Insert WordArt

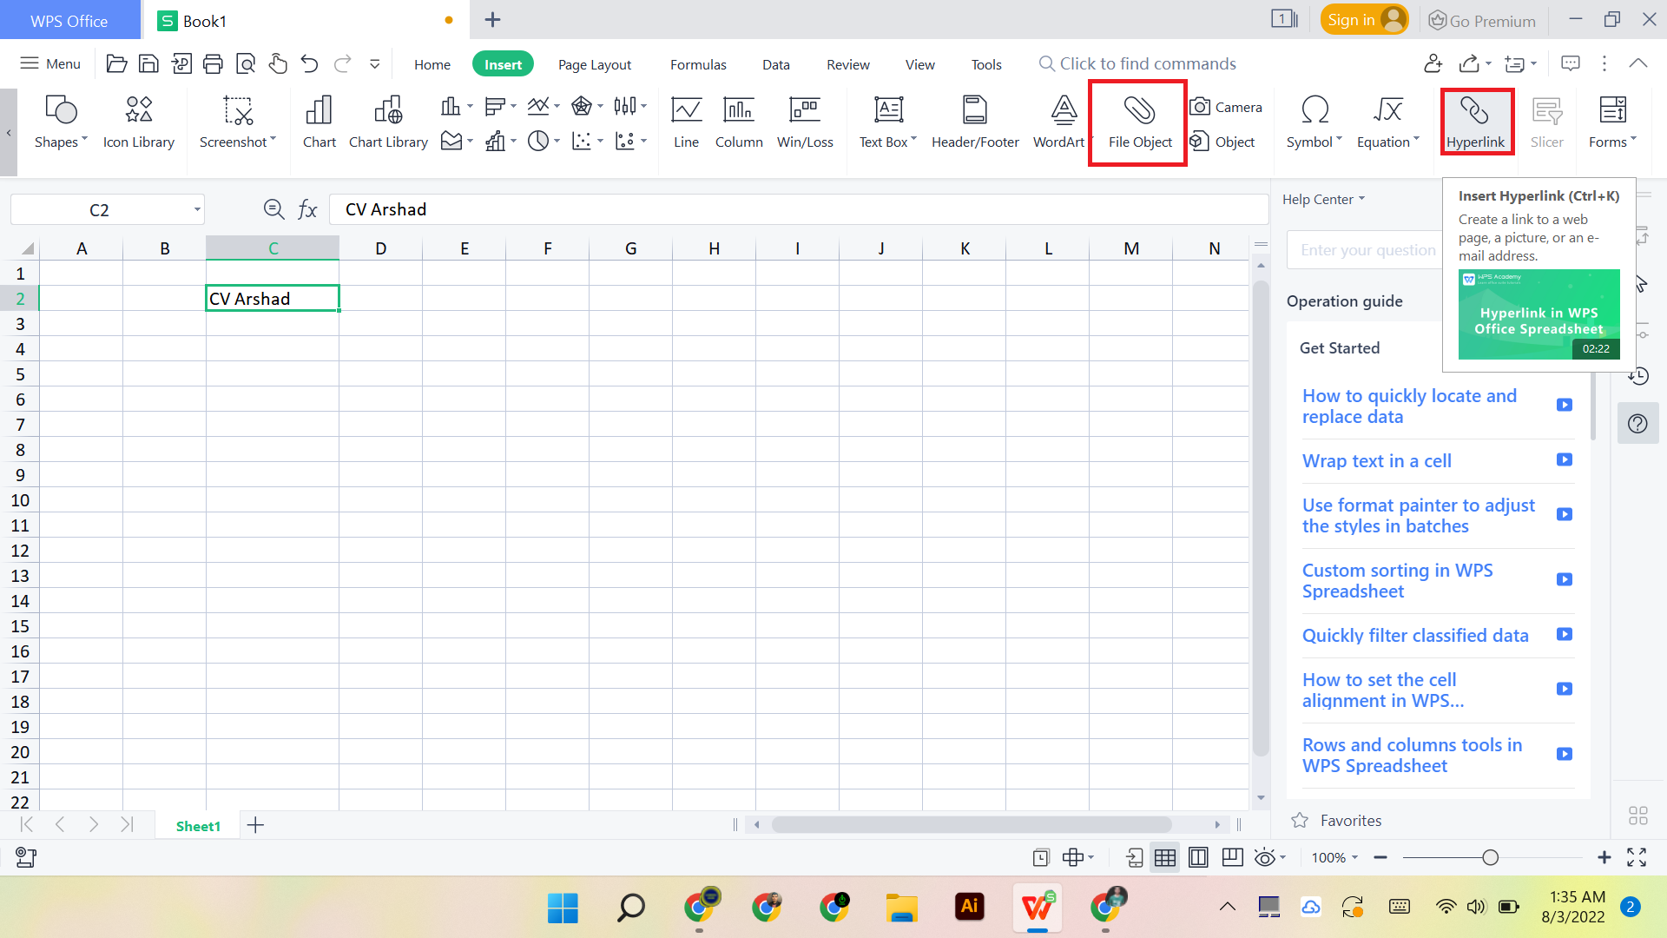(1059, 122)
